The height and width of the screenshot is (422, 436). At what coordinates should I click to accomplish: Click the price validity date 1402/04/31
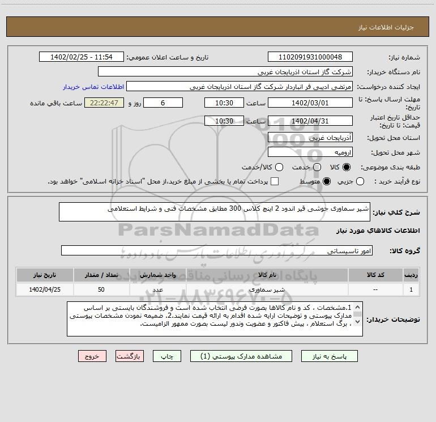pos(310,121)
